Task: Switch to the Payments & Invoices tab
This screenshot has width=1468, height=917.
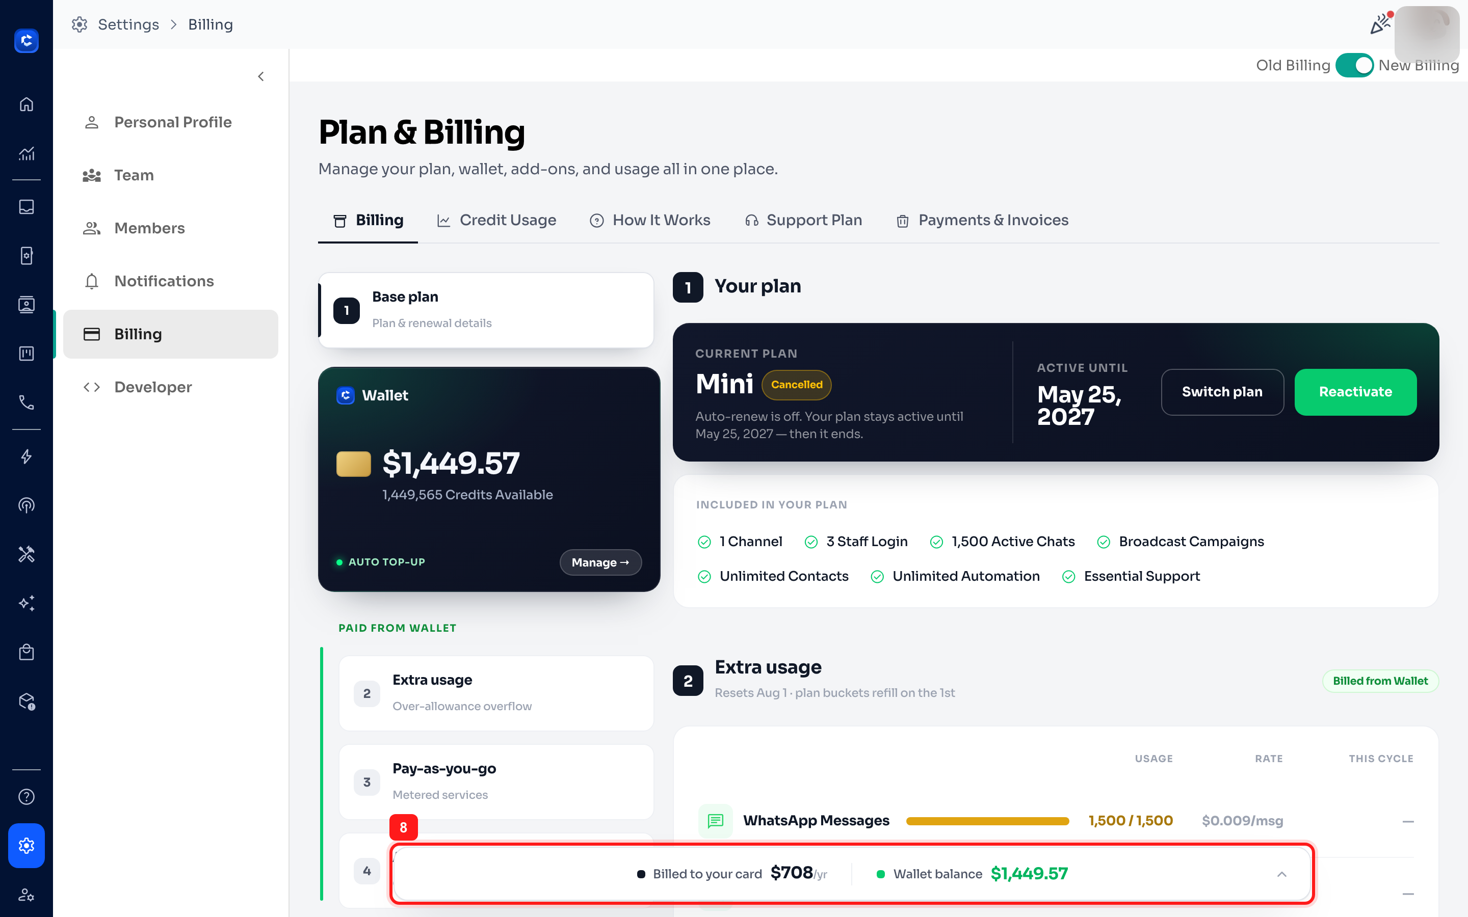Action: [x=982, y=220]
